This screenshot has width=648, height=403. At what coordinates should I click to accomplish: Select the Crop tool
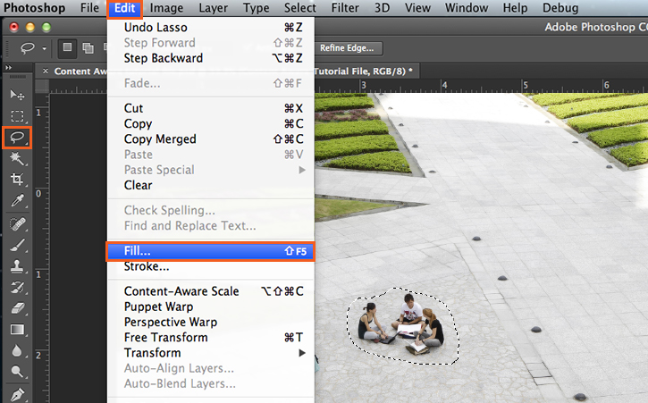click(16, 180)
